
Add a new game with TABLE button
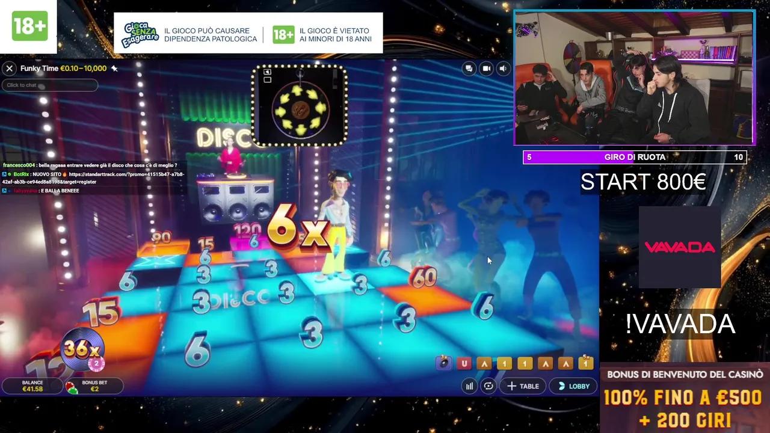click(x=522, y=385)
